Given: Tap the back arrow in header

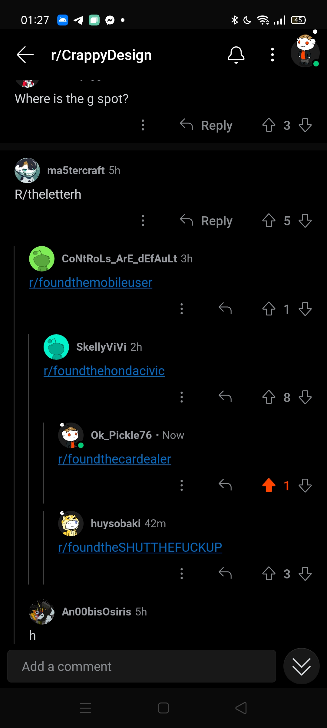Looking at the screenshot, I should click(x=25, y=55).
